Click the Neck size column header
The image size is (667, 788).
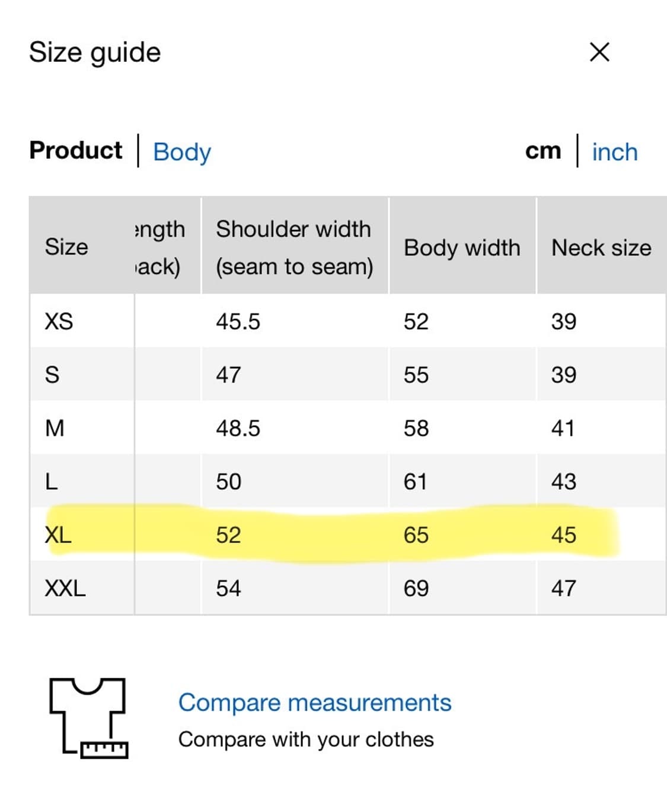coord(601,247)
